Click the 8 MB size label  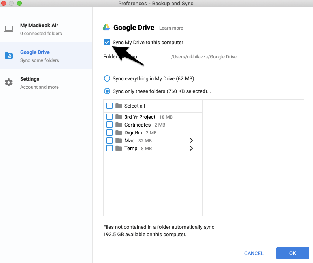click(146, 149)
